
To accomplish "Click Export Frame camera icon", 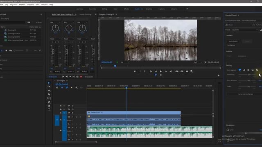I will coord(187,71).
